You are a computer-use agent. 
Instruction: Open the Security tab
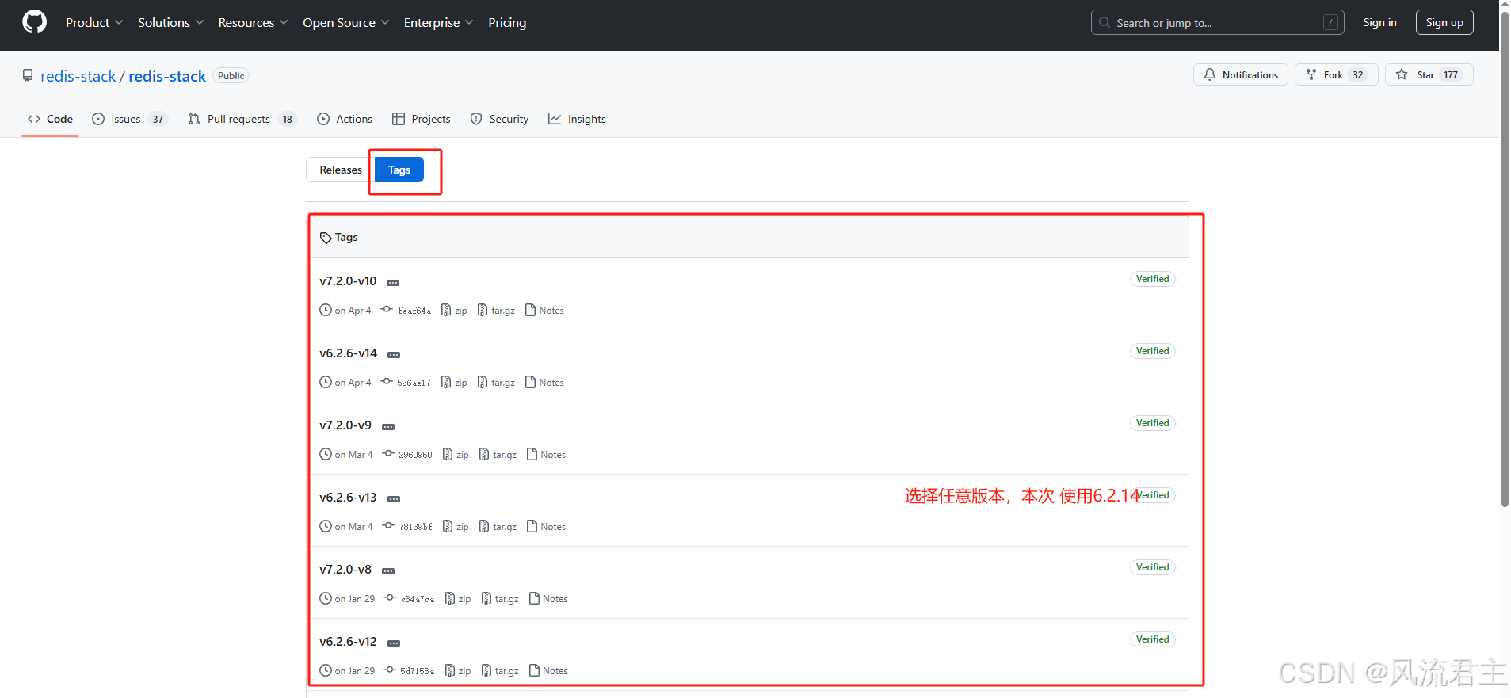point(499,119)
